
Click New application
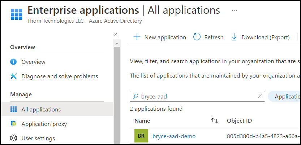click(x=165, y=37)
